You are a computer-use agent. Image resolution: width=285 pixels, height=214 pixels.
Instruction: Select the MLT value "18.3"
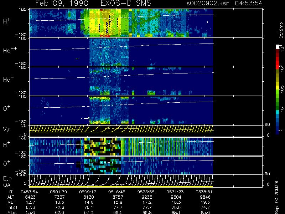click(x=176, y=202)
